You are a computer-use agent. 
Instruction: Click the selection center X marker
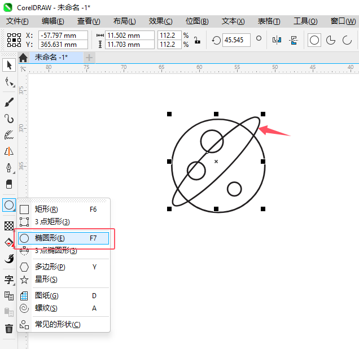[x=216, y=162]
